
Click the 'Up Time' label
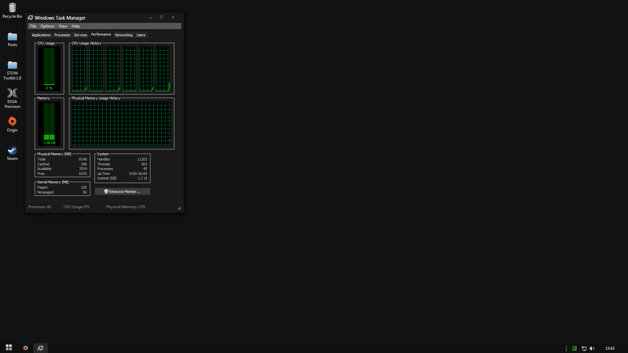pyautogui.click(x=103, y=174)
